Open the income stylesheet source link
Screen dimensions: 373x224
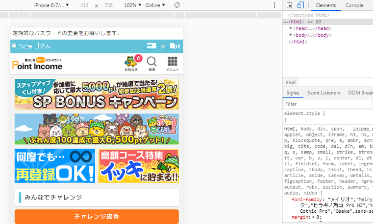click(363, 129)
